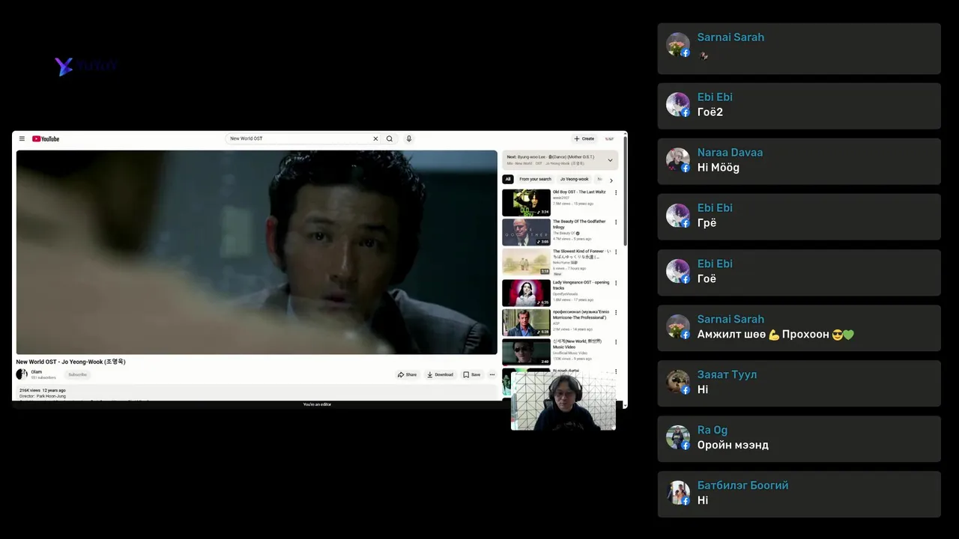Open more actions ellipsis below video

click(x=492, y=374)
